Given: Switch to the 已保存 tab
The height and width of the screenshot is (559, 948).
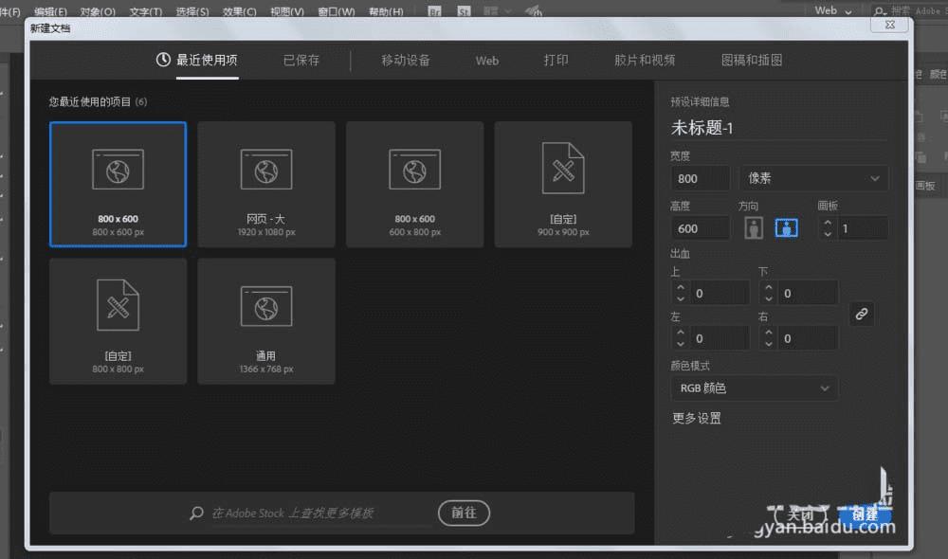Looking at the screenshot, I should coord(301,60).
